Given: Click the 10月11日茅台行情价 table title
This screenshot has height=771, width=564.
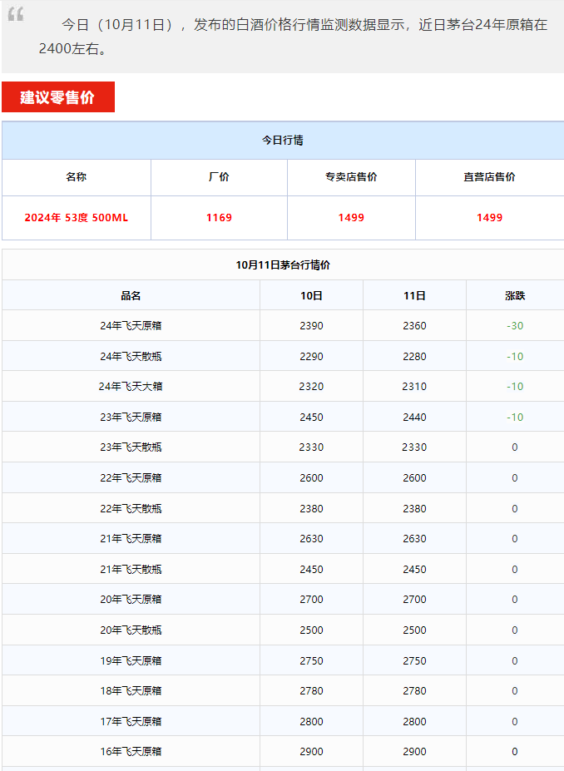Looking at the screenshot, I should click(283, 265).
